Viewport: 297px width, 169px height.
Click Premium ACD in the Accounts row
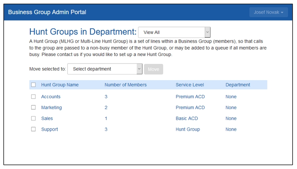click(190, 97)
